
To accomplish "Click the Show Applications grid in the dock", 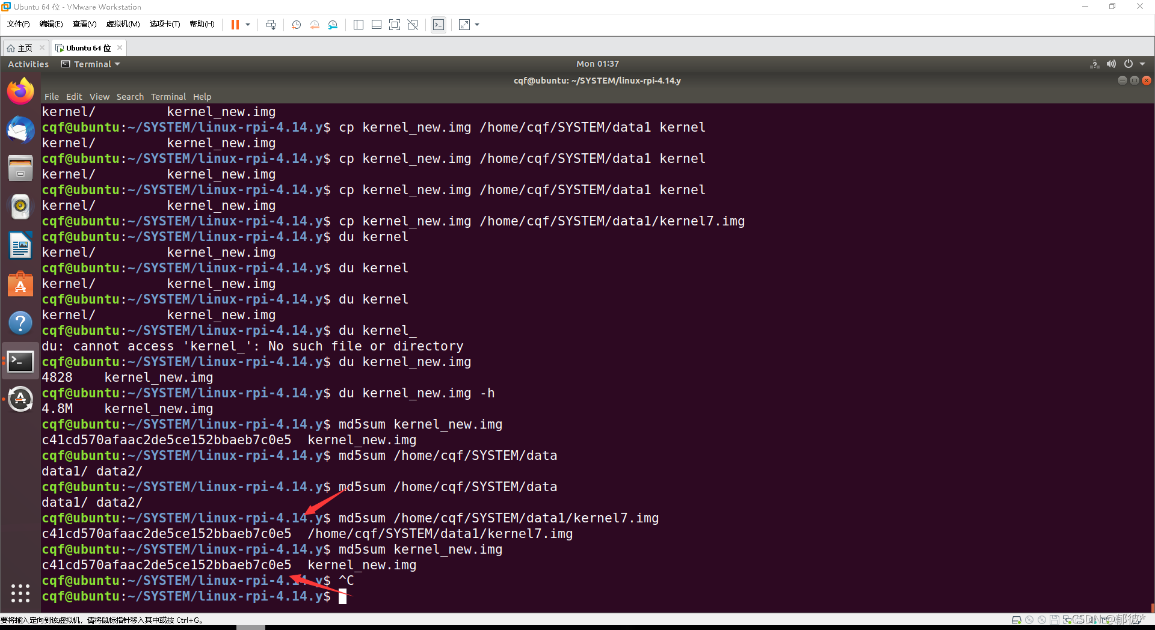I will 20,593.
